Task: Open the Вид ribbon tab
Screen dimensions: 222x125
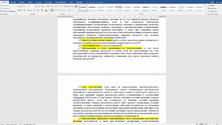Action: tap(71, 2)
